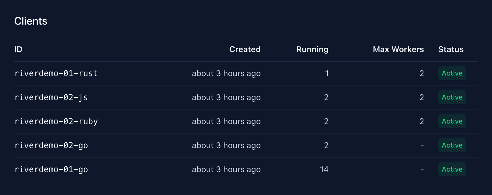
Task: Click max workers value for riverdemo-01-rust
Action: pos(421,73)
